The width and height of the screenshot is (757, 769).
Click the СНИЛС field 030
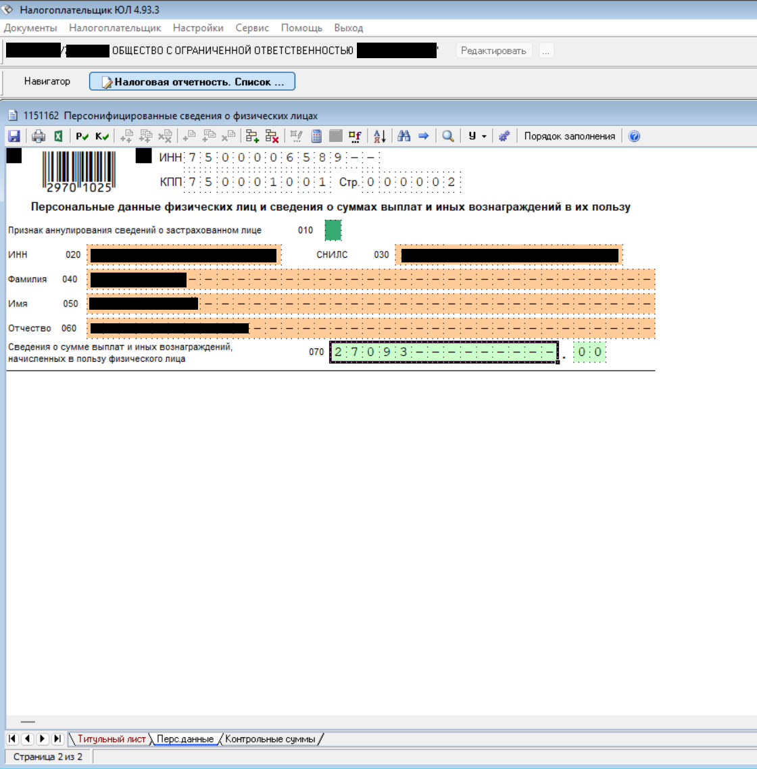(509, 255)
